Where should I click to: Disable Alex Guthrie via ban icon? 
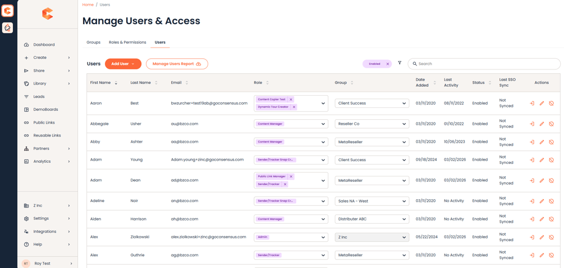click(x=551, y=255)
